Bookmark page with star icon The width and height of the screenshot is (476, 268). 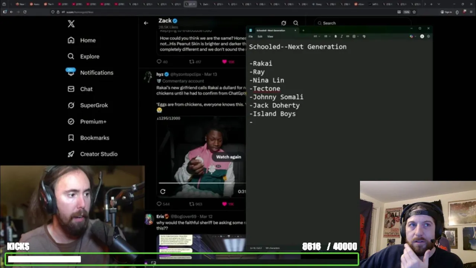pos(414,12)
